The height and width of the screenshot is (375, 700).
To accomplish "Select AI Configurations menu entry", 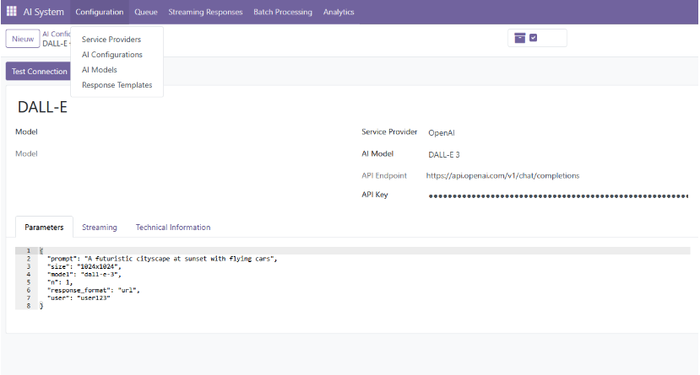I will click(x=112, y=55).
